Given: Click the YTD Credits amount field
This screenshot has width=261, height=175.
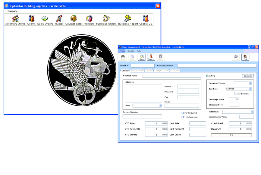Looking at the screenshot, I should 156,135.
